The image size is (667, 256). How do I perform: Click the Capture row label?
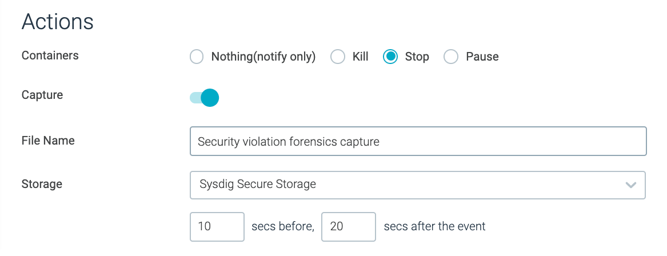pos(42,95)
